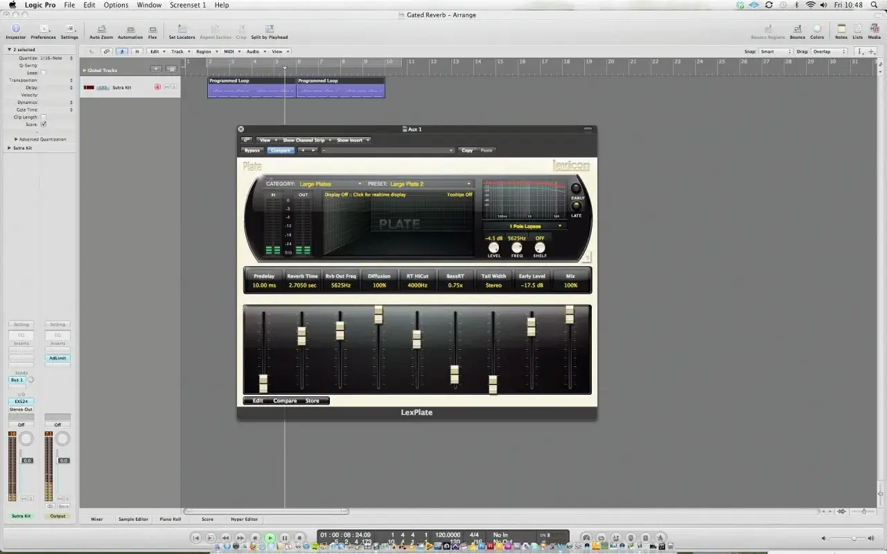Open the Bounce icon in toolbar
Image resolution: width=887 pixels, height=554 pixels.
point(798,28)
